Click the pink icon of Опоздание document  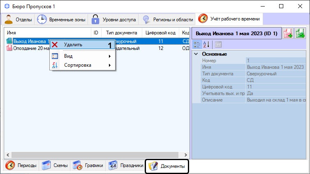point(9,48)
